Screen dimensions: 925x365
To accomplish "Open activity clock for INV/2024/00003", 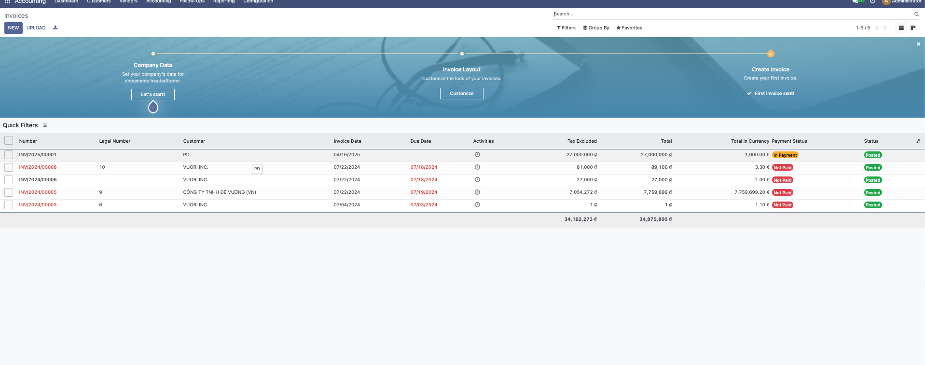I will [477, 205].
